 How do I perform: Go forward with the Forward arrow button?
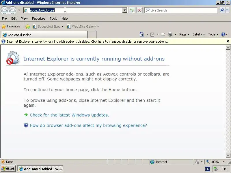coord(12,10)
